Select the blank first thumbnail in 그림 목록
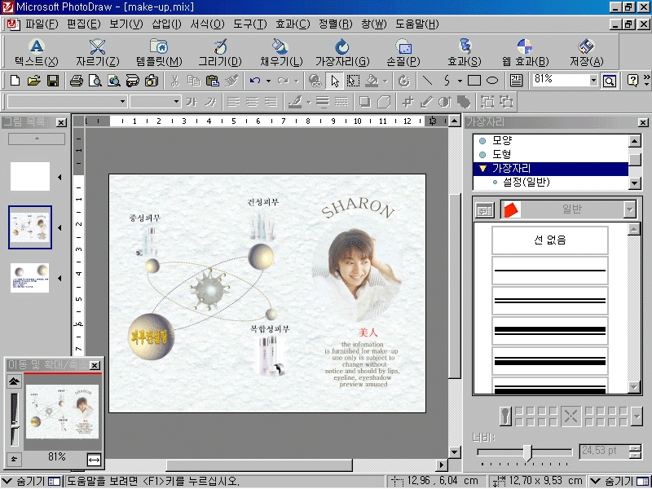 pos(30,176)
